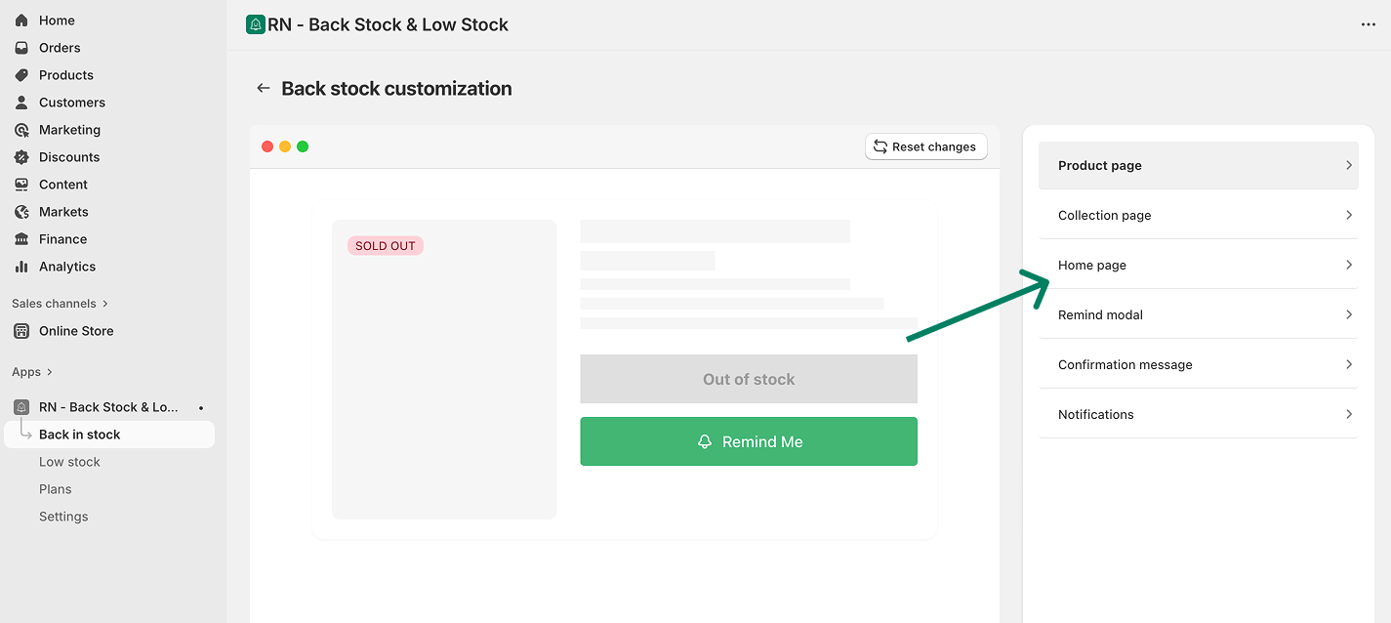
Task: Expand the Sales channels section
Action: pos(59,304)
